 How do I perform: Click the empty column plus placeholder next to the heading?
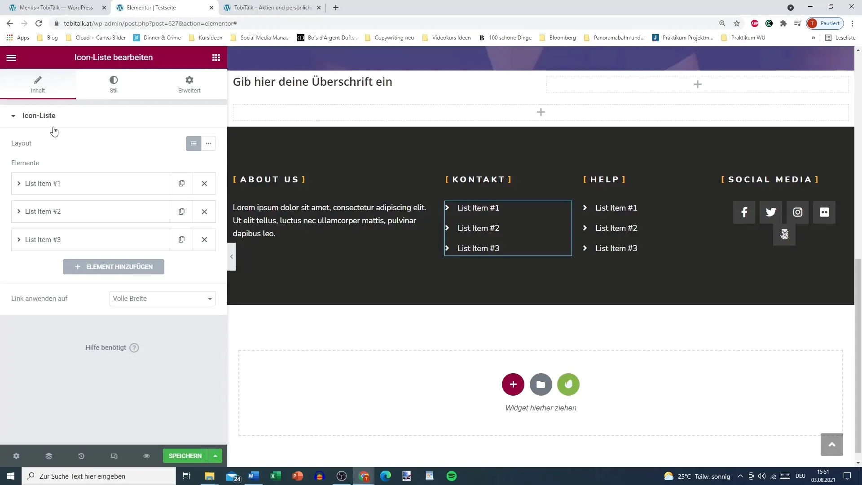(x=697, y=84)
